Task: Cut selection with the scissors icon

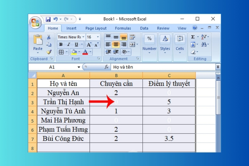Action: 49,37
